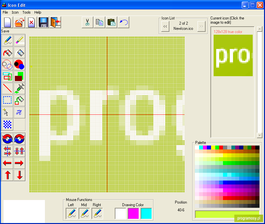Pick black from palette top row
The image size is (265, 224).
pos(257,147)
